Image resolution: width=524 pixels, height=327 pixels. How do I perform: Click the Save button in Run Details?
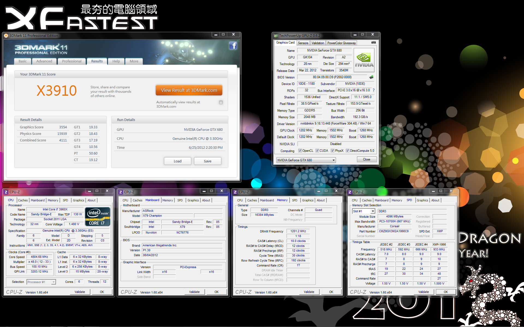click(x=207, y=161)
